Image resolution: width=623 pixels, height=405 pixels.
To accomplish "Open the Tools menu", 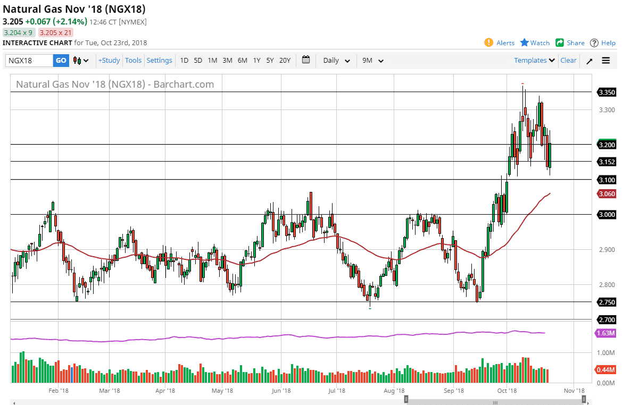I will (133, 61).
